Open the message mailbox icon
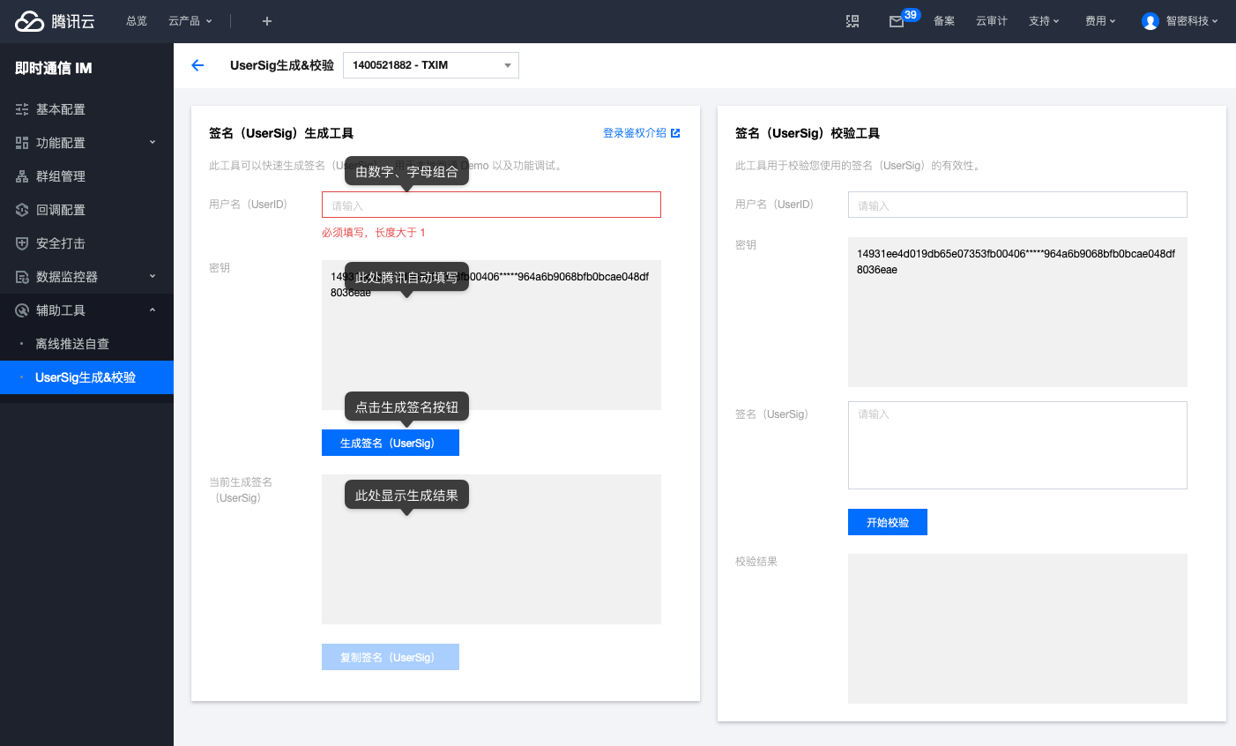Image resolution: width=1236 pixels, height=746 pixels. 896,22
